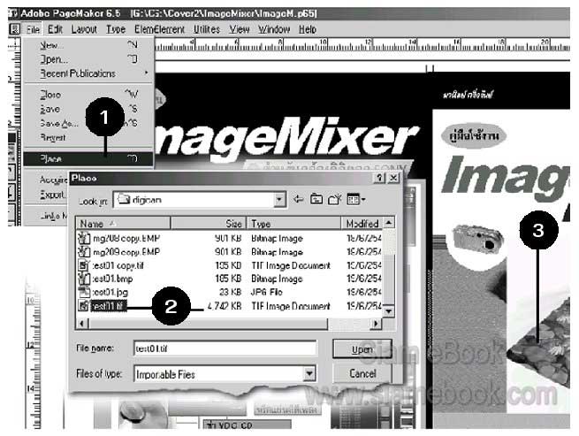
Task: Open the Type menu
Action: pyautogui.click(x=116, y=29)
